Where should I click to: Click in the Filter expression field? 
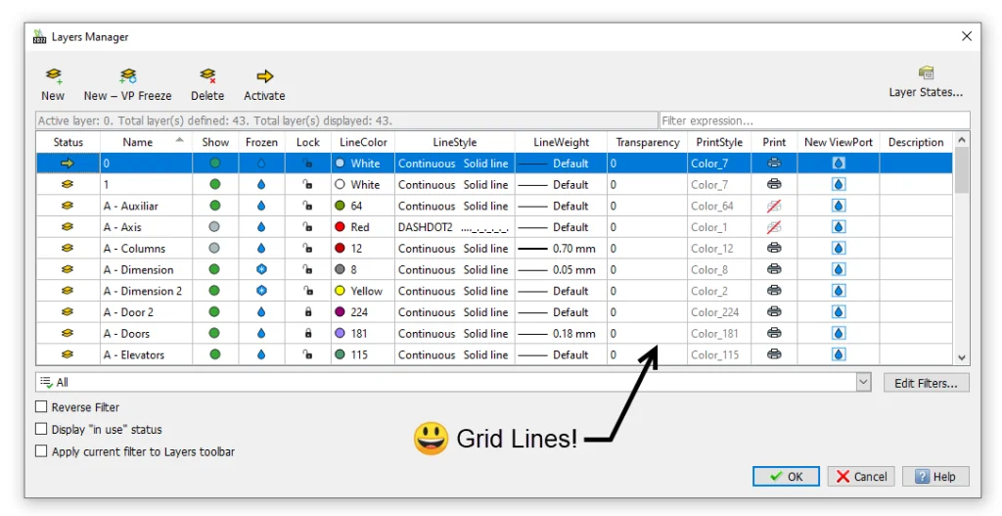[813, 121]
